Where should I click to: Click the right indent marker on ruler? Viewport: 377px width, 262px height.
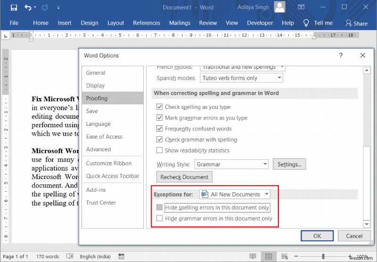(x=314, y=37)
